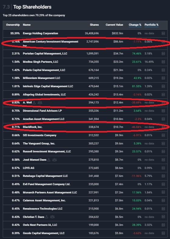This screenshot has width=170, height=239.
Task: Click the group icon beside A. Weil
Action: (40, 103)
